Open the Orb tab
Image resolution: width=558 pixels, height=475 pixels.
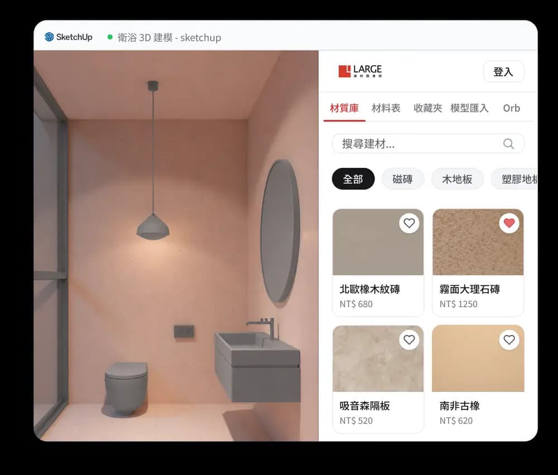[511, 108]
